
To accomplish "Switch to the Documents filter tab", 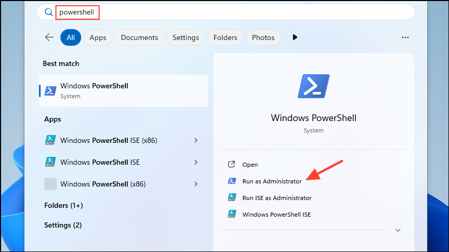I will point(139,37).
